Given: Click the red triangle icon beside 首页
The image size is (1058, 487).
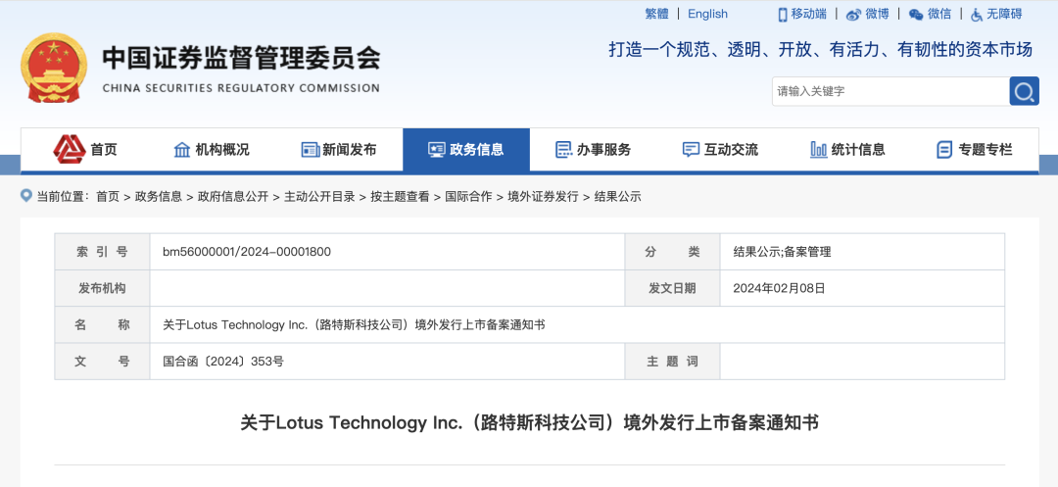Looking at the screenshot, I should coord(70,150).
